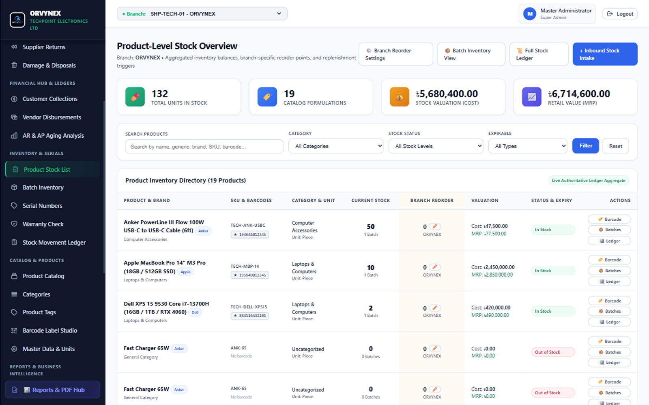The image size is (649, 405).
Task: Reset the product filters
Action: tap(615, 146)
